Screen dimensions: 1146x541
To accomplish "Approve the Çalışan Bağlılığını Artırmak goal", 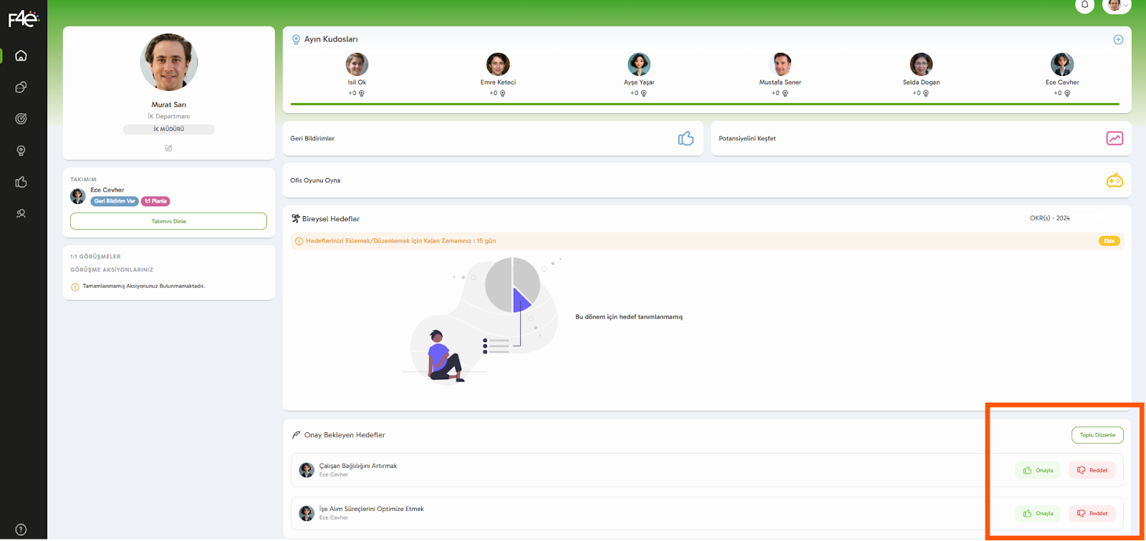I will (1038, 470).
